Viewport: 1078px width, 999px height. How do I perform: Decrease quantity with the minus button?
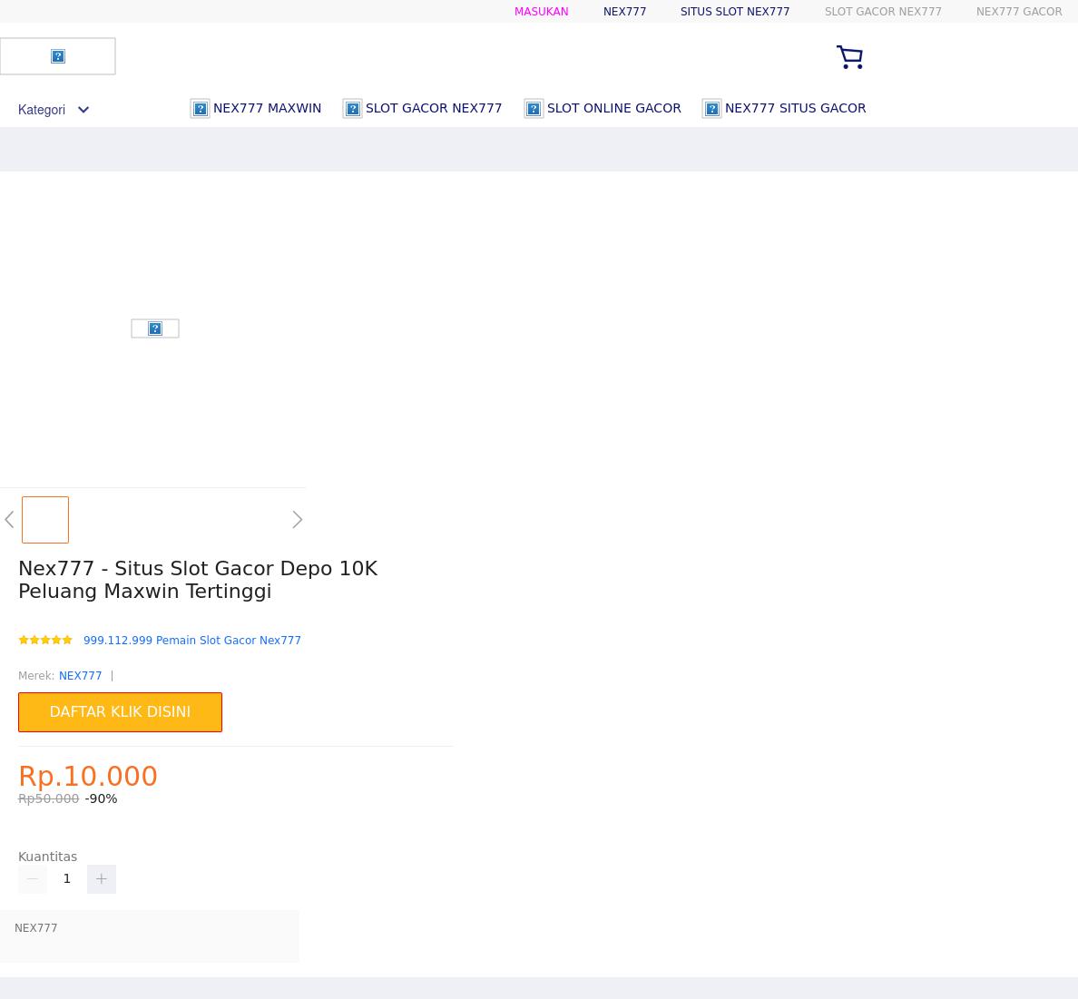coord(33,879)
